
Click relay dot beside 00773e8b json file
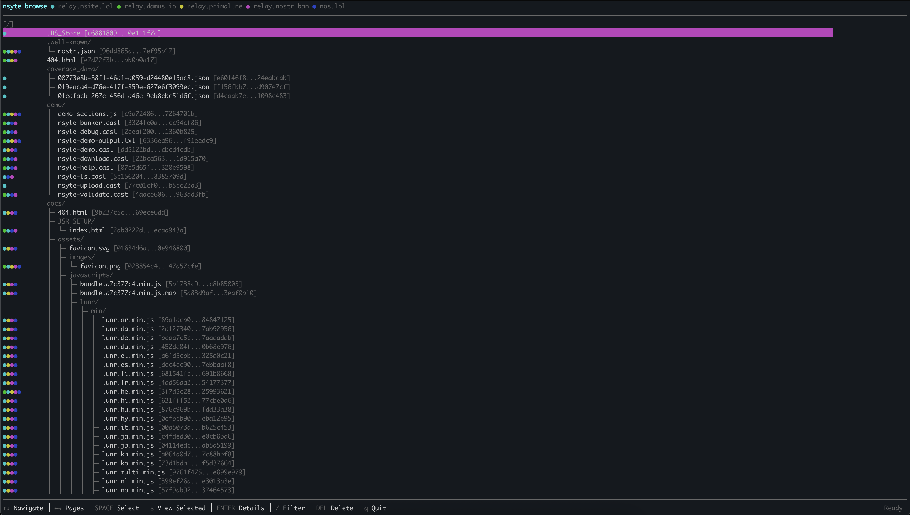click(x=4, y=79)
